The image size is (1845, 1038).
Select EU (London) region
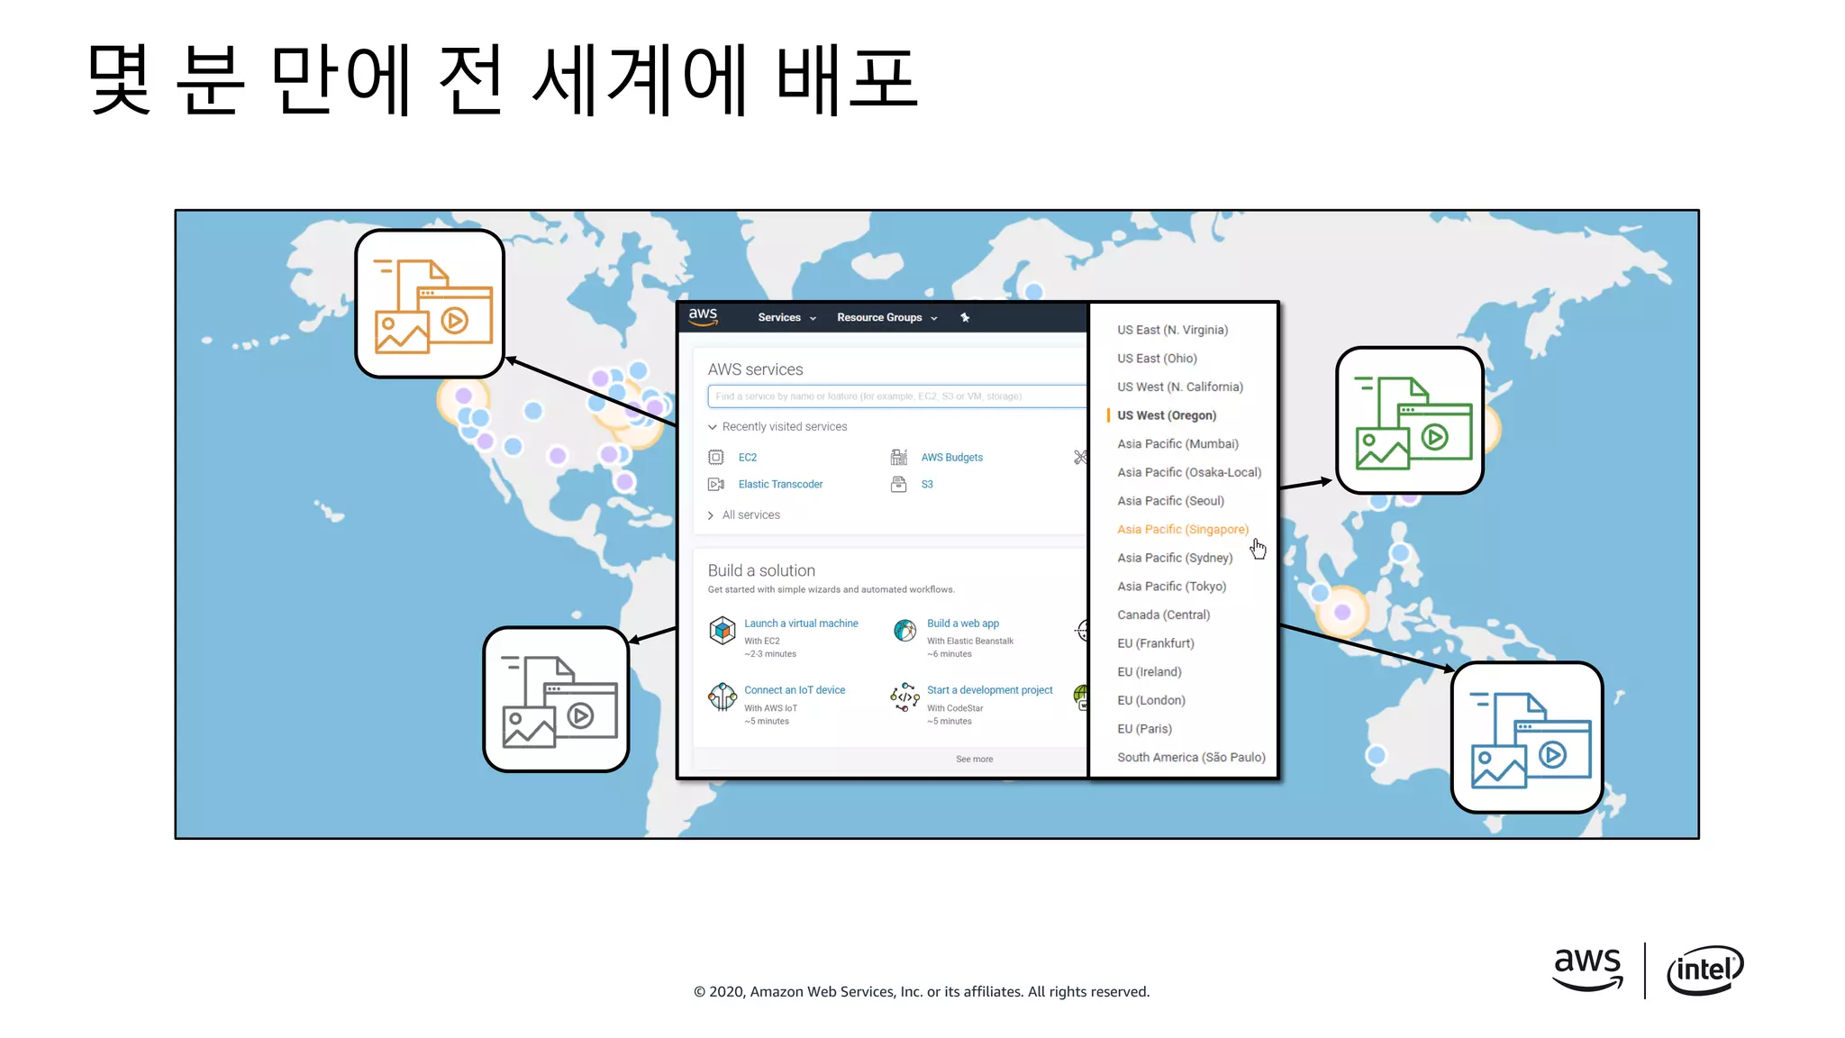[1151, 701]
